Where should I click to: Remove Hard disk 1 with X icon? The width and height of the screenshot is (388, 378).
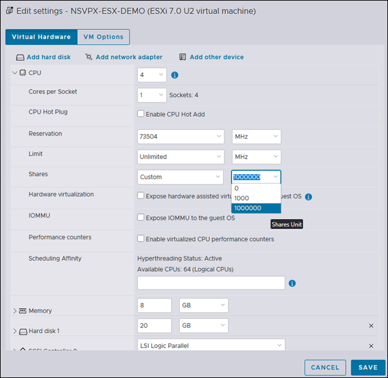click(x=371, y=326)
